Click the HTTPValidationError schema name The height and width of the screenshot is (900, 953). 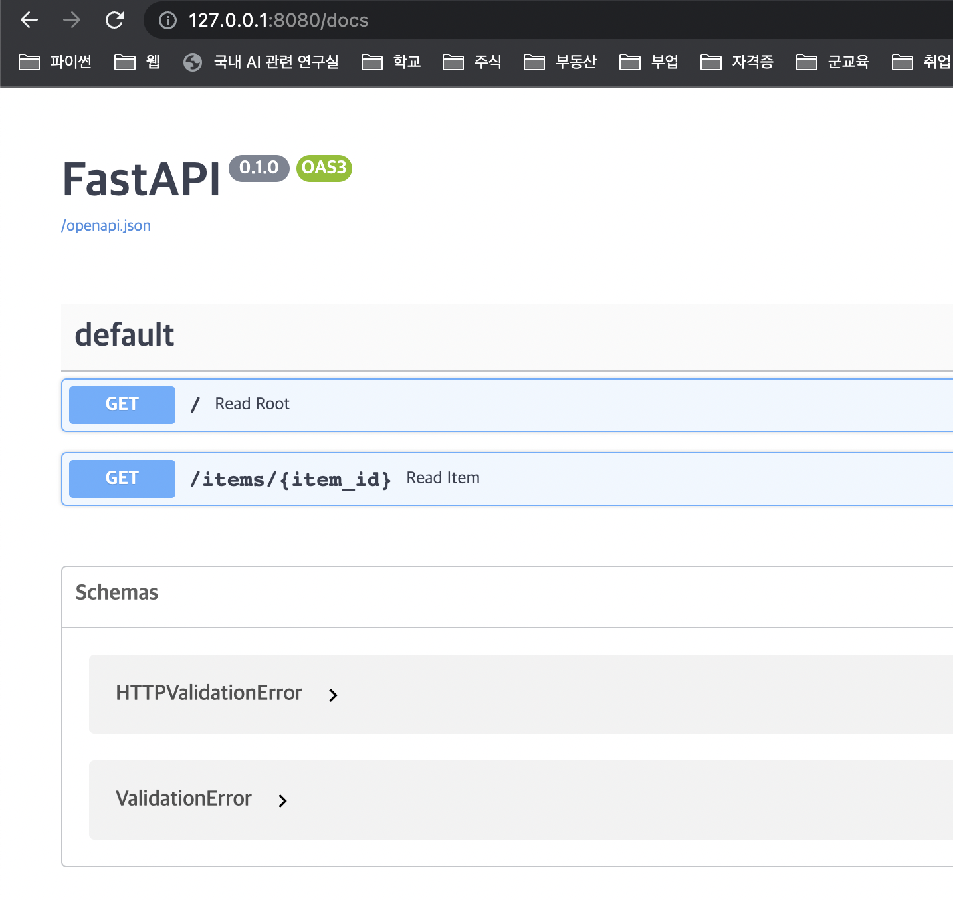click(x=209, y=693)
